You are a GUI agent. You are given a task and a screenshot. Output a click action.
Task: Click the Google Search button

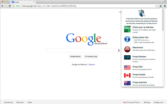(x=75, y=56)
